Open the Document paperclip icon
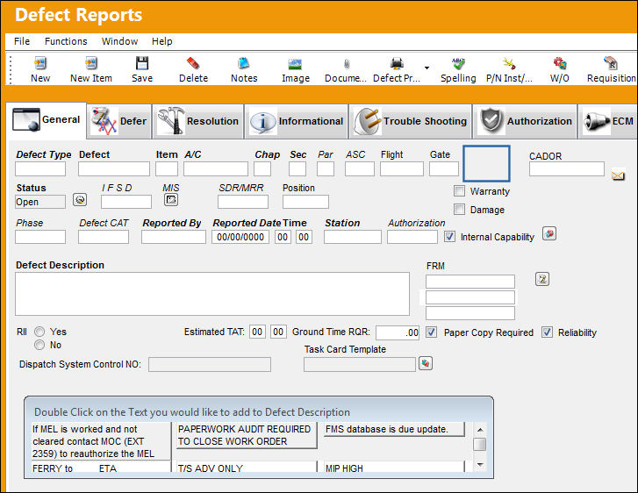 click(347, 63)
